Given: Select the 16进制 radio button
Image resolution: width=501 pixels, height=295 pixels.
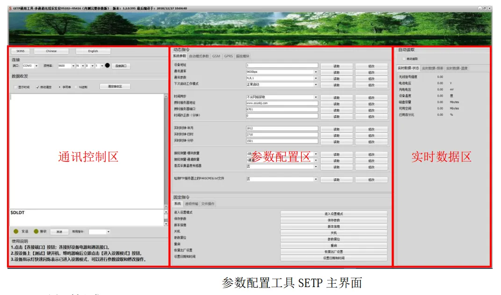Looking at the screenshot, I should click(76, 87).
